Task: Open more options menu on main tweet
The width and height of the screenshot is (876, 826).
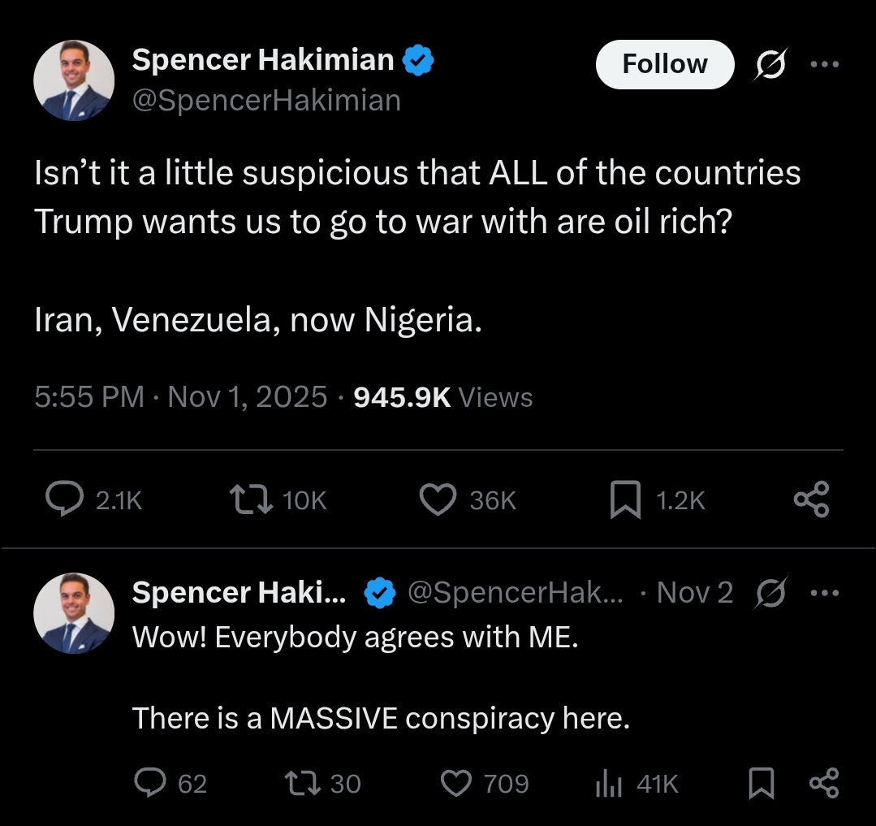Action: (824, 64)
